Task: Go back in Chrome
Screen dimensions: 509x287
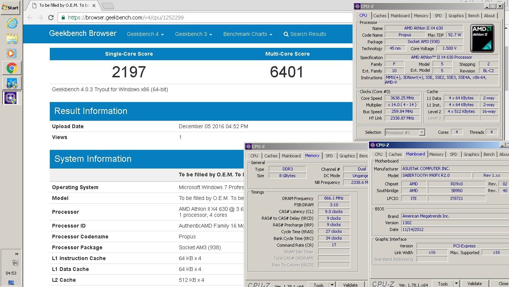Action: point(30,18)
